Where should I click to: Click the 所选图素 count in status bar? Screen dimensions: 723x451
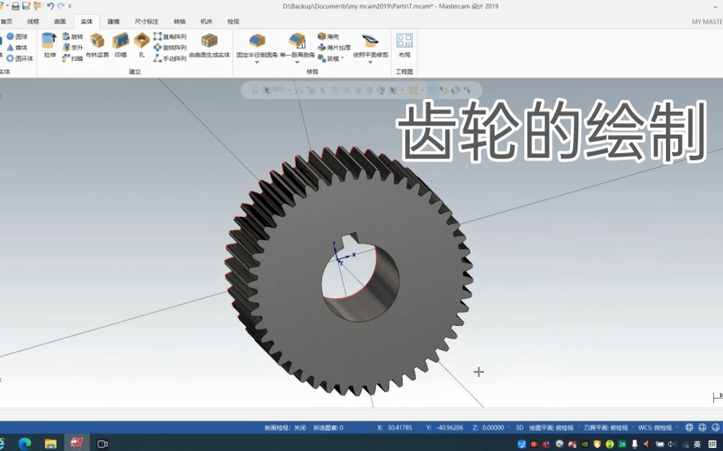click(x=328, y=428)
